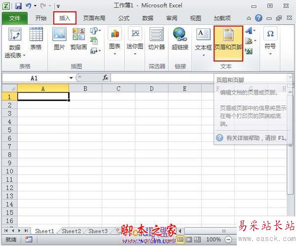Collapse the ribbon with the caret icon
This screenshot has height=246, width=296.
click(249, 18)
